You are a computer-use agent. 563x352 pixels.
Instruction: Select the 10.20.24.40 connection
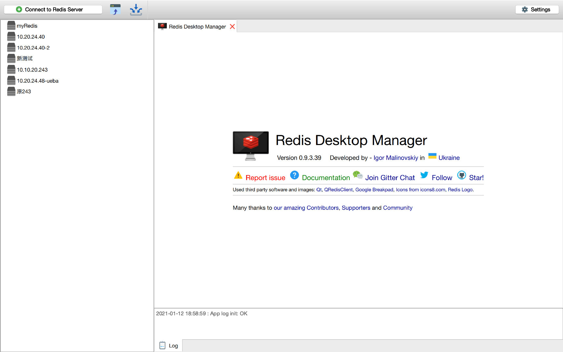[x=31, y=37]
